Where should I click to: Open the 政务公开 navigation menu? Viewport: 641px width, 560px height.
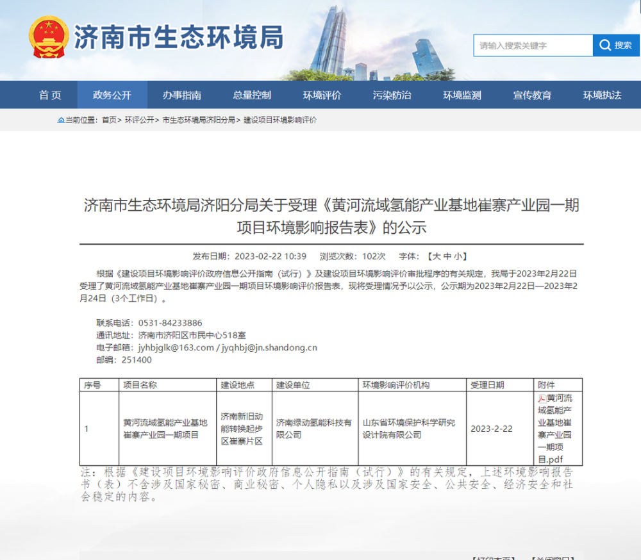tap(112, 95)
